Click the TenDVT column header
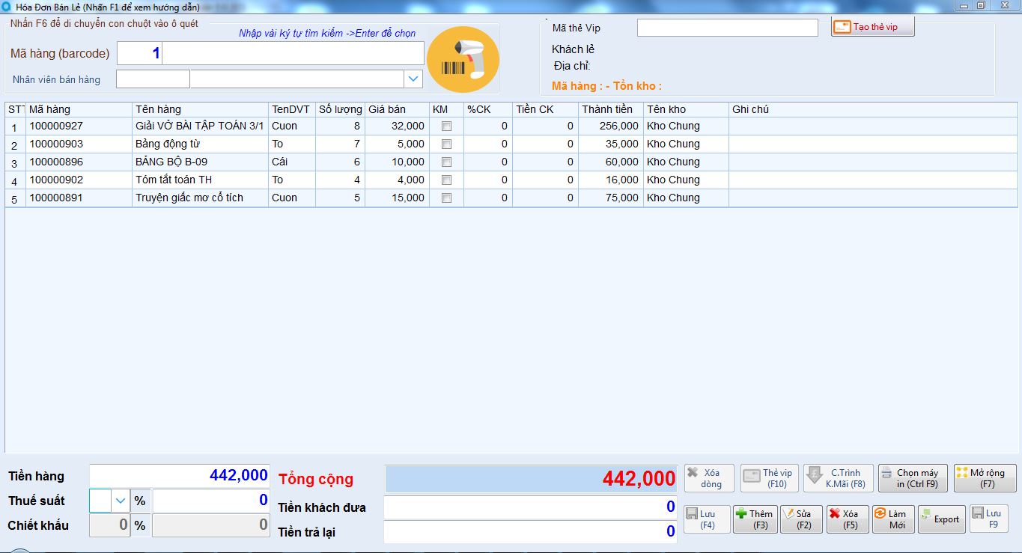 tap(292, 109)
